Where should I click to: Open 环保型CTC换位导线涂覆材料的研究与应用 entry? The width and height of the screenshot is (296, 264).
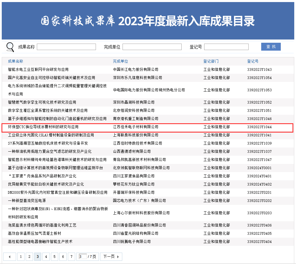[x=43, y=127]
